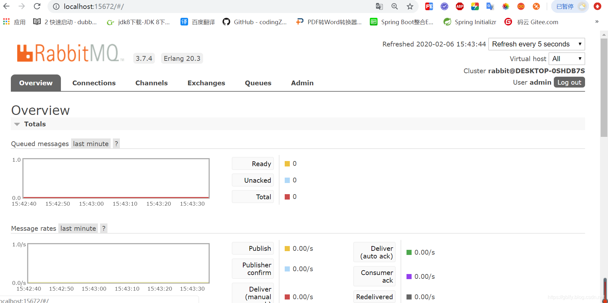Open the jdk8 download bookmark
Screen dimensions: 608x303
(138, 22)
